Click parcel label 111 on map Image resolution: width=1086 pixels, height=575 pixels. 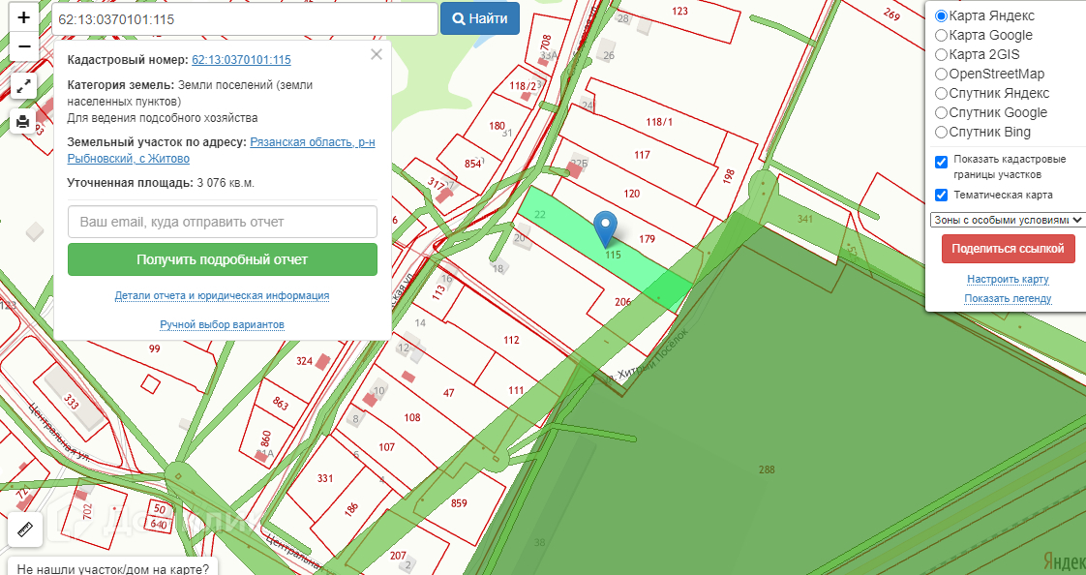click(x=516, y=390)
